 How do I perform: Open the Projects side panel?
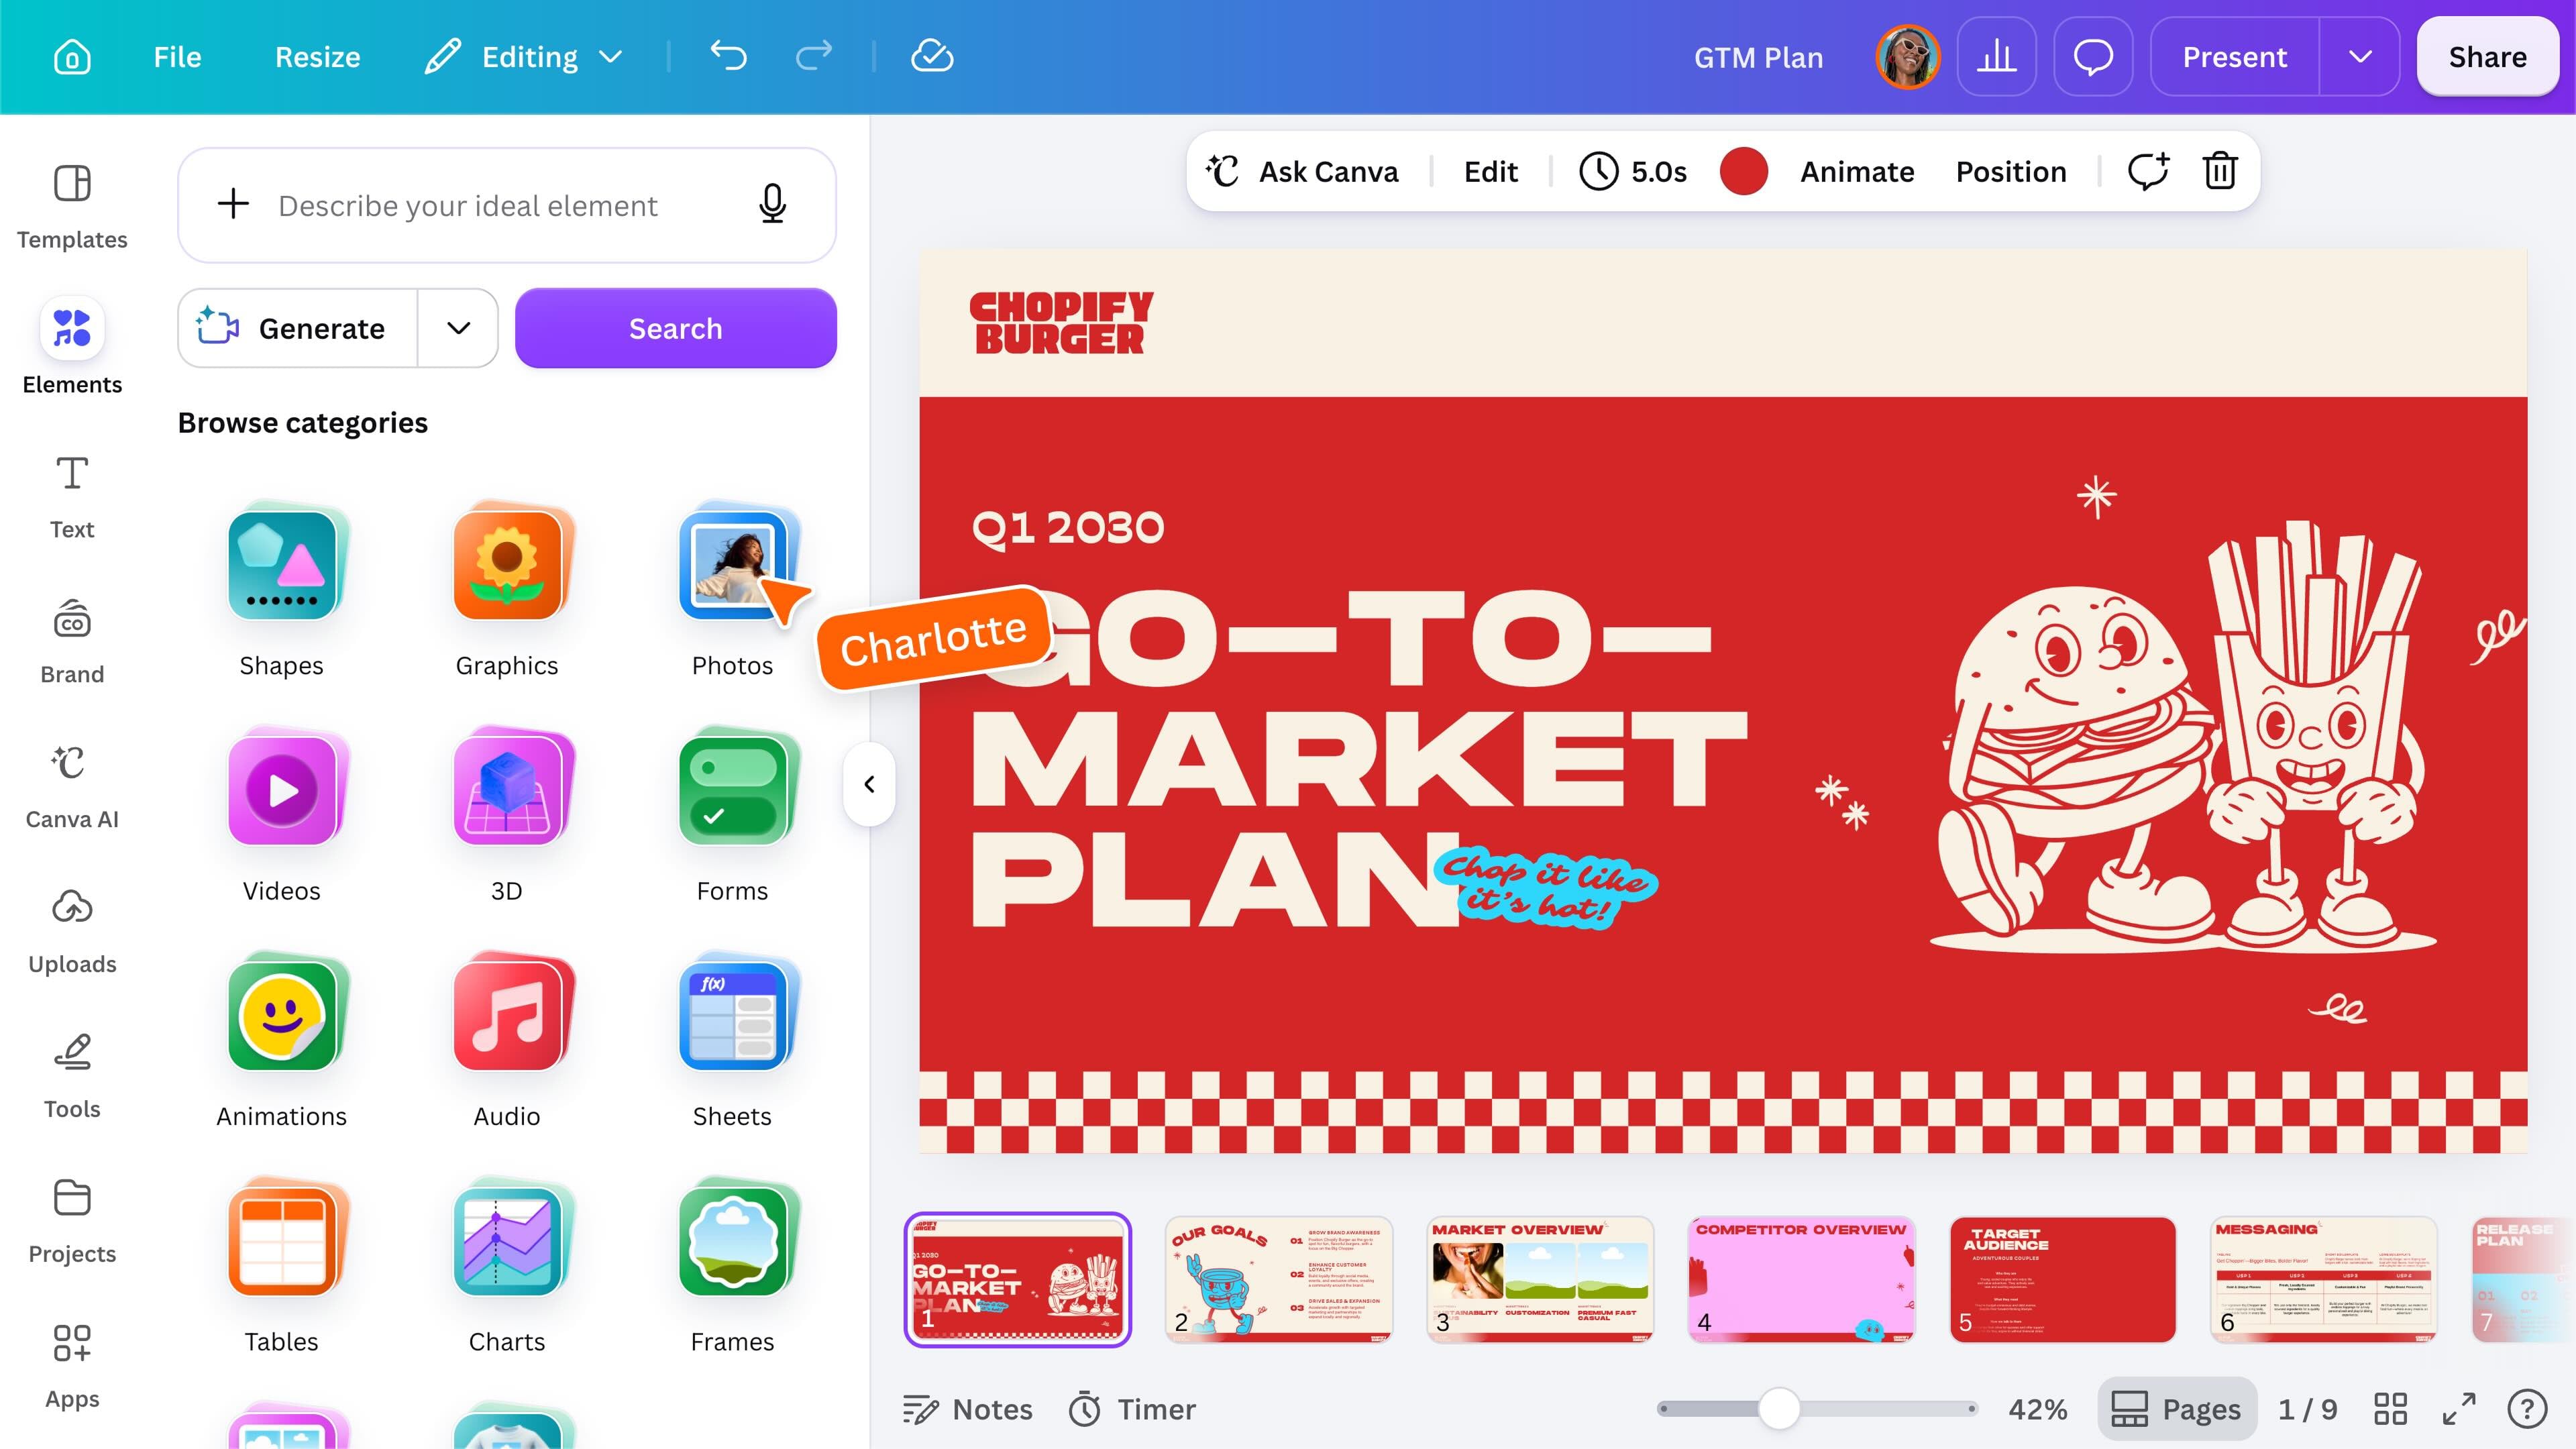[72, 1222]
